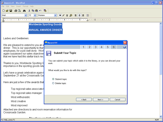Screen dimensions: 163x122
Task: Undo the last action with the Undo arrow
Action: coord(40,11)
